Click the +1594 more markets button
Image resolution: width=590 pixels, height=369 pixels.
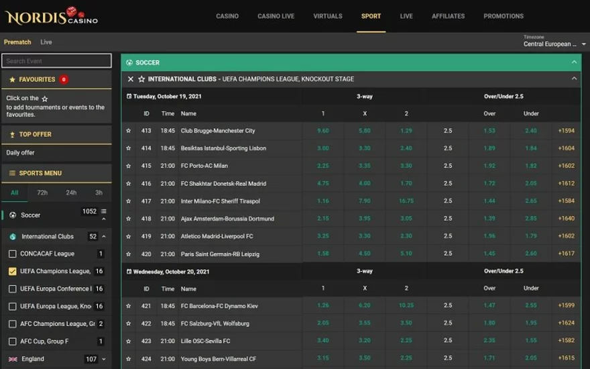click(x=566, y=131)
